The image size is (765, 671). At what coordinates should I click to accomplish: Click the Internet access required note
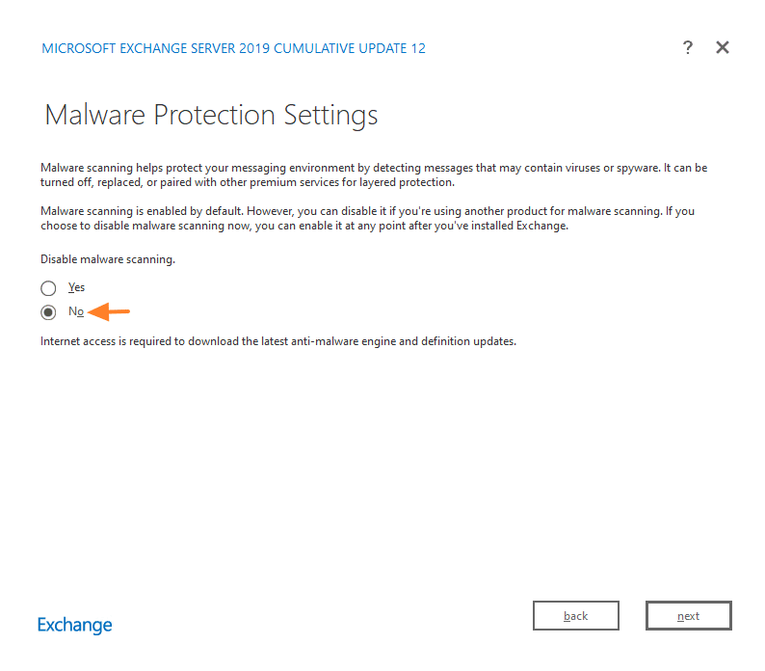click(x=278, y=341)
